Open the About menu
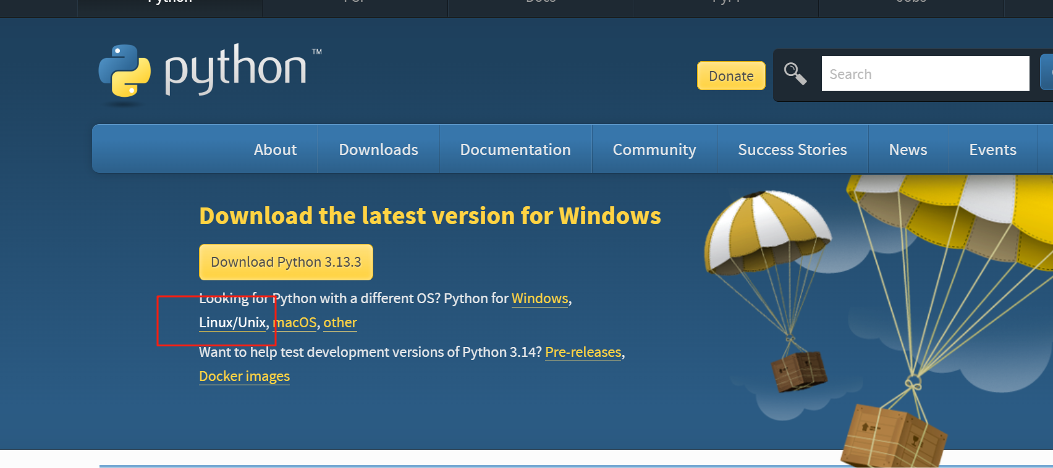Viewport: 1053px width, 468px height. pos(275,149)
